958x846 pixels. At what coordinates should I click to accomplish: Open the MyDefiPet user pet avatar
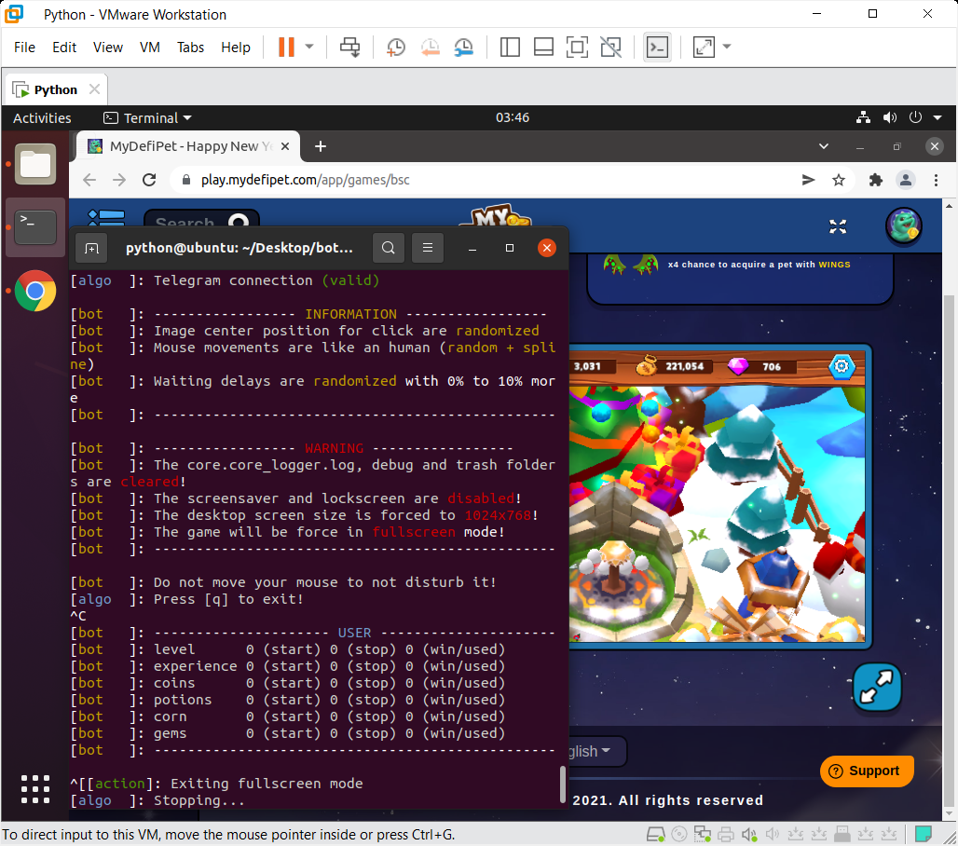tap(904, 226)
